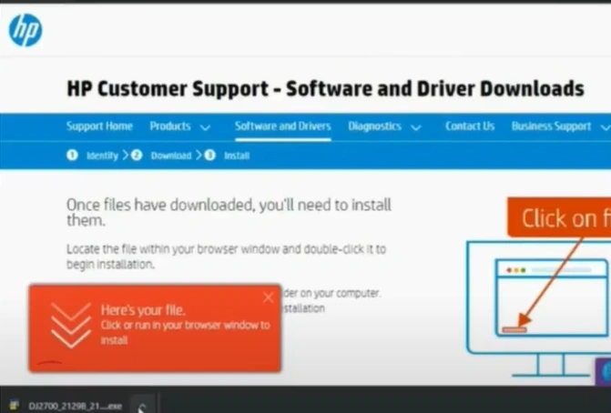Expand the download item options arrow
The height and width of the screenshot is (413, 611).
142,406
